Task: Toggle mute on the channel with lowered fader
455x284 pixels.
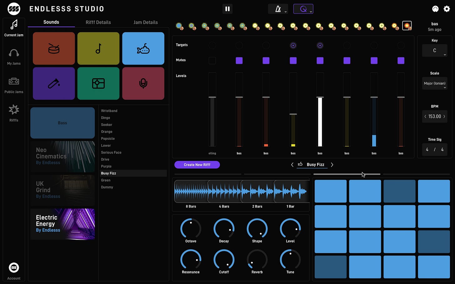Action: 293,61
